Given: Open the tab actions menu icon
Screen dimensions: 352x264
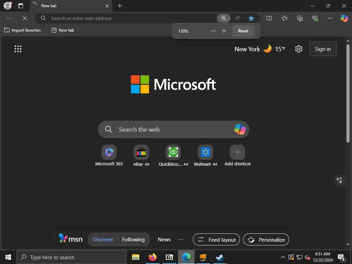Looking at the screenshot, I should [x=20, y=6].
